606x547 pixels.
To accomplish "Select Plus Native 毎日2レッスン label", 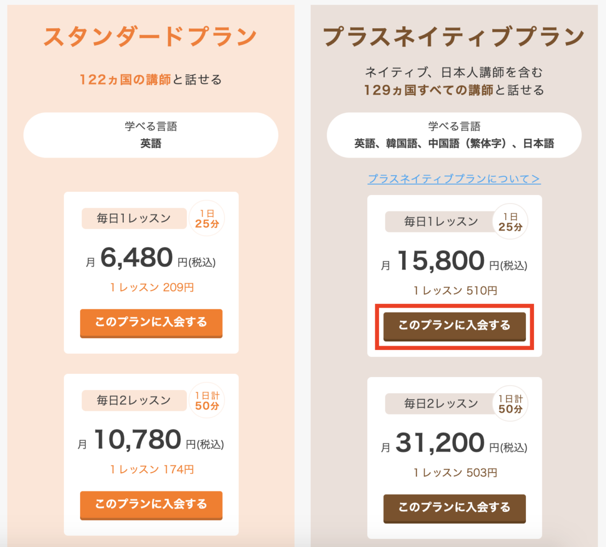I will click(x=440, y=404).
